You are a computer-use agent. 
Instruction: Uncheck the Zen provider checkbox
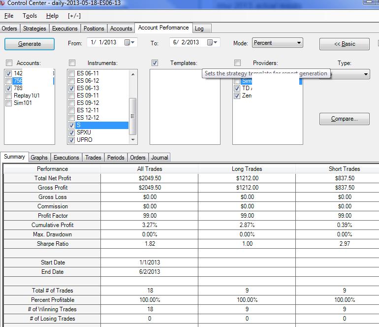click(237, 96)
